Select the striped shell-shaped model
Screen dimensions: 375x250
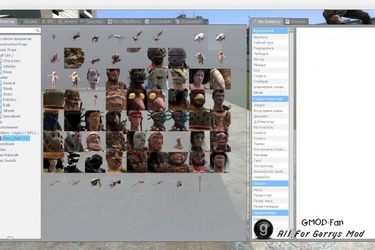pyautogui.click(x=221, y=79)
